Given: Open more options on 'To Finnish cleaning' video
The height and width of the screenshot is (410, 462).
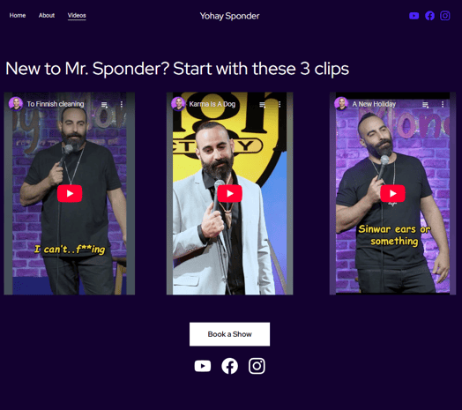Looking at the screenshot, I should pyautogui.click(x=122, y=104).
